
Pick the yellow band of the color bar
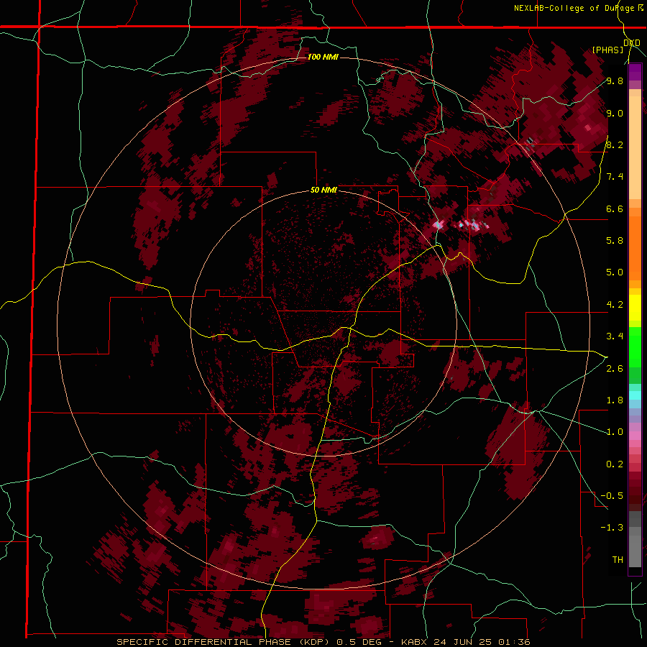635,308
